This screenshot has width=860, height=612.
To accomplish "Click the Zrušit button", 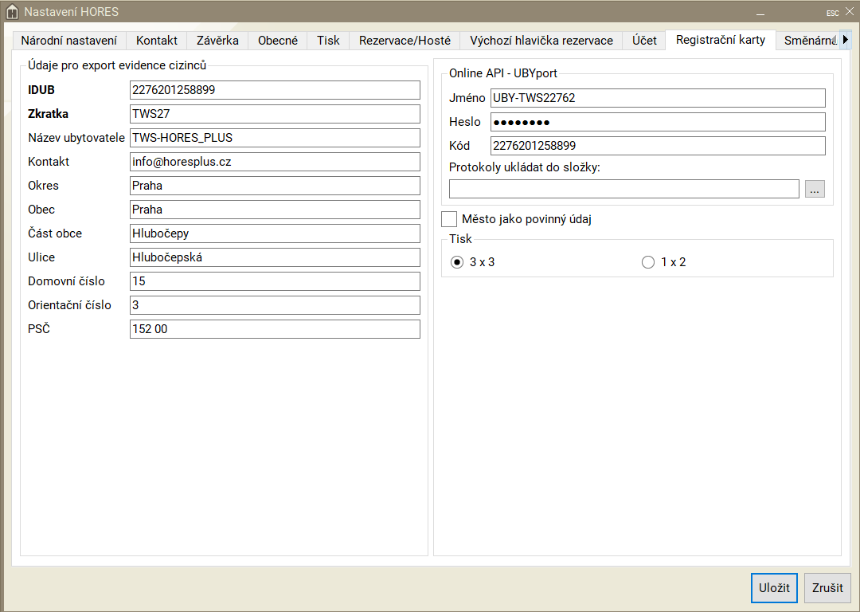I will click(x=827, y=588).
